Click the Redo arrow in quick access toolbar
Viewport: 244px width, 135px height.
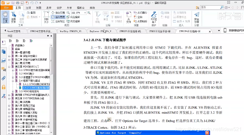click(x=37, y=3)
